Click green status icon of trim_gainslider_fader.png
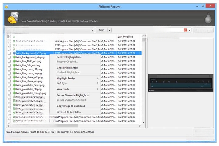The height and width of the screenshot is (146, 219). (x=14, y=85)
